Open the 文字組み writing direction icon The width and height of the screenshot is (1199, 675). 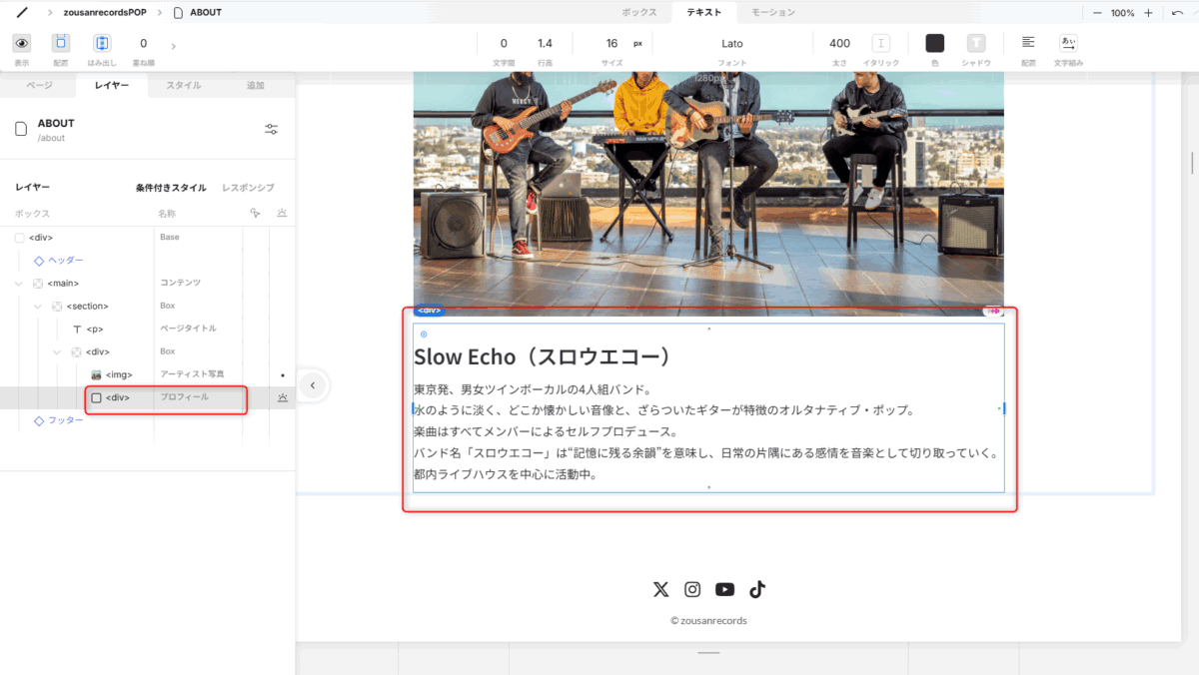(1068, 43)
